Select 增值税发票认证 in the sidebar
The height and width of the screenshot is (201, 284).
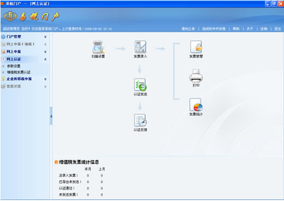point(19,72)
